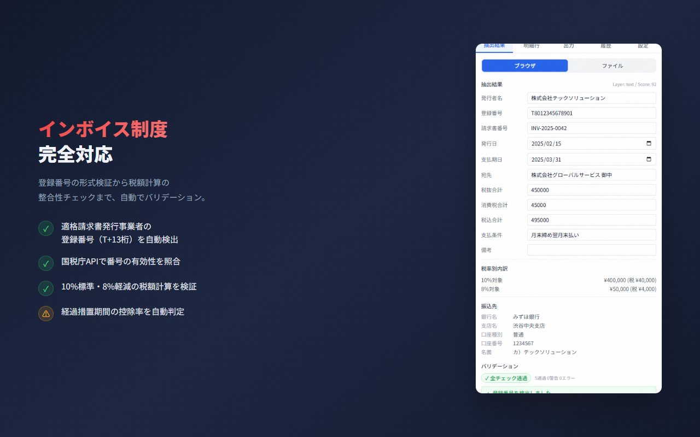
Task: Click the '5通過 0警告 0エラー' summary
Action: [555, 378]
